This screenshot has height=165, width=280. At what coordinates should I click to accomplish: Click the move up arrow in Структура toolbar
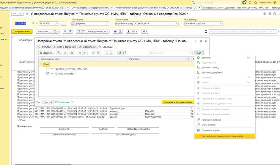80,53
